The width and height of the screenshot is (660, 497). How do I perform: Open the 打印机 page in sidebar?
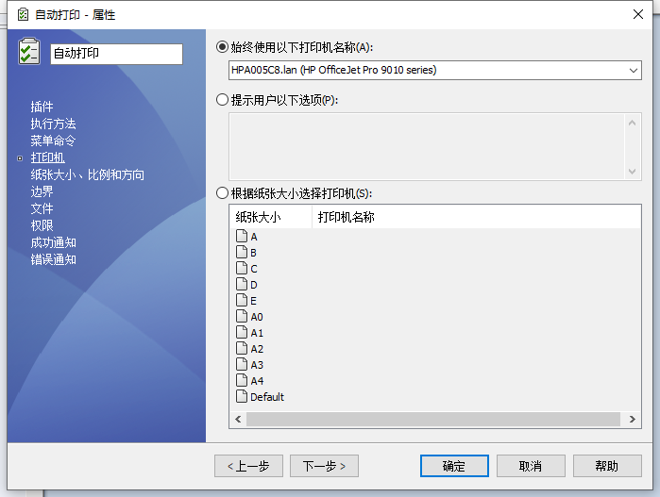pos(47,157)
